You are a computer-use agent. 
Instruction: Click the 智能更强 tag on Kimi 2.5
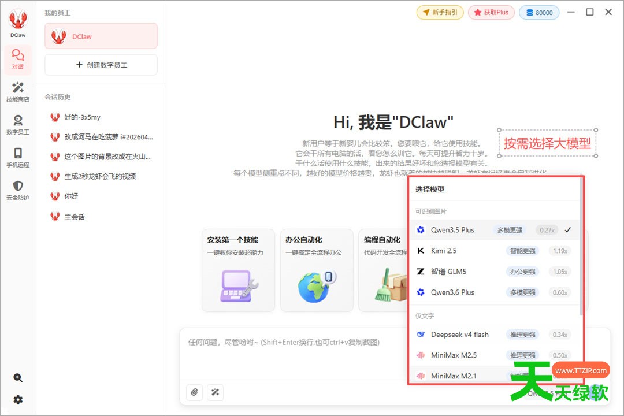tap(522, 251)
